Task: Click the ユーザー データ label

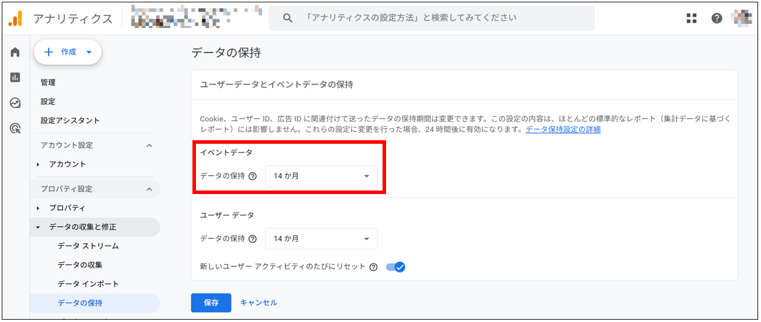Action: (227, 215)
